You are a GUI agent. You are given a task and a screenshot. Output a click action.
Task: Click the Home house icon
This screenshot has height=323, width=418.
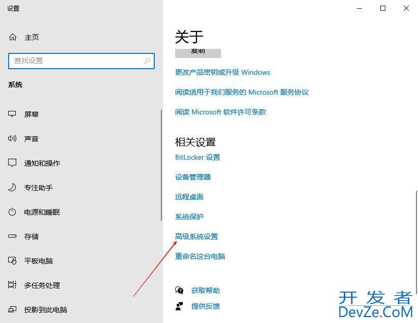click(x=13, y=37)
